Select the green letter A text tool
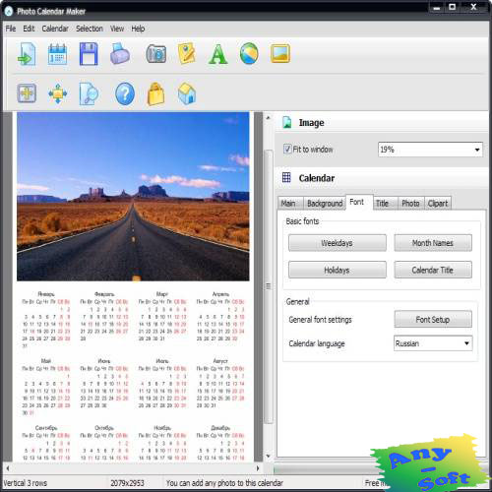 click(217, 54)
